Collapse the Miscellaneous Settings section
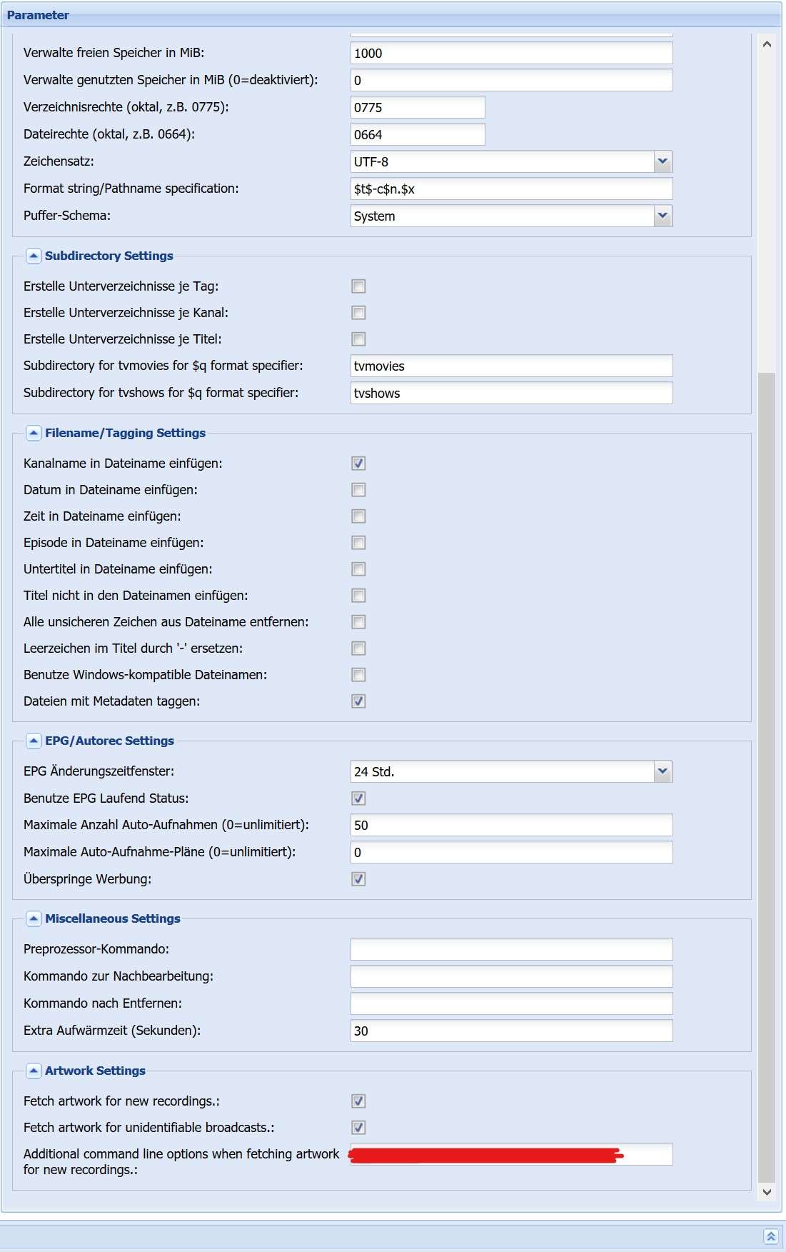Image resolution: width=786 pixels, height=1252 pixels. pos(34,918)
